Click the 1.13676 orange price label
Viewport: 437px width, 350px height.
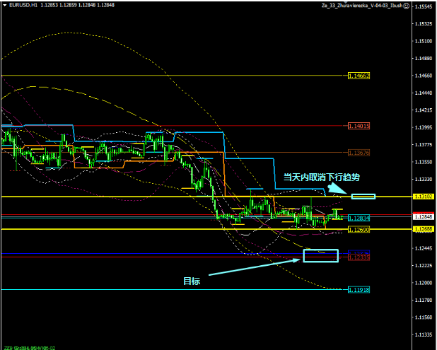click(359, 152)
